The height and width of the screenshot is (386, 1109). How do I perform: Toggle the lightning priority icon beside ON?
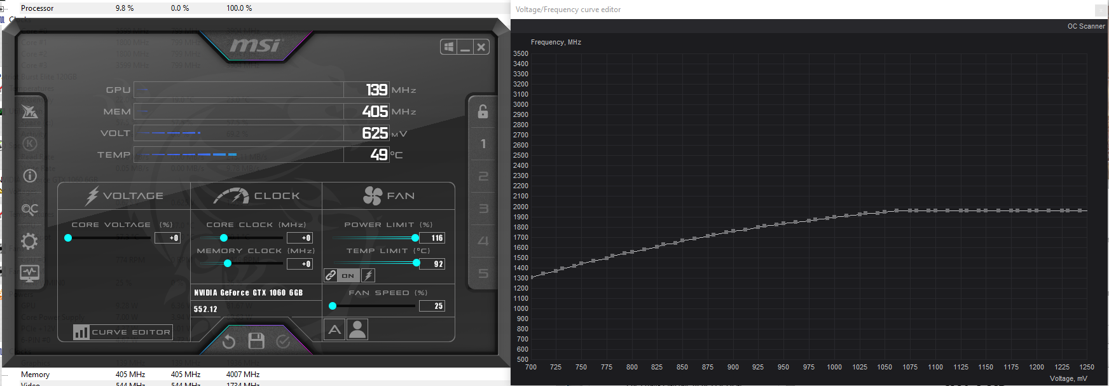point(368,275)
